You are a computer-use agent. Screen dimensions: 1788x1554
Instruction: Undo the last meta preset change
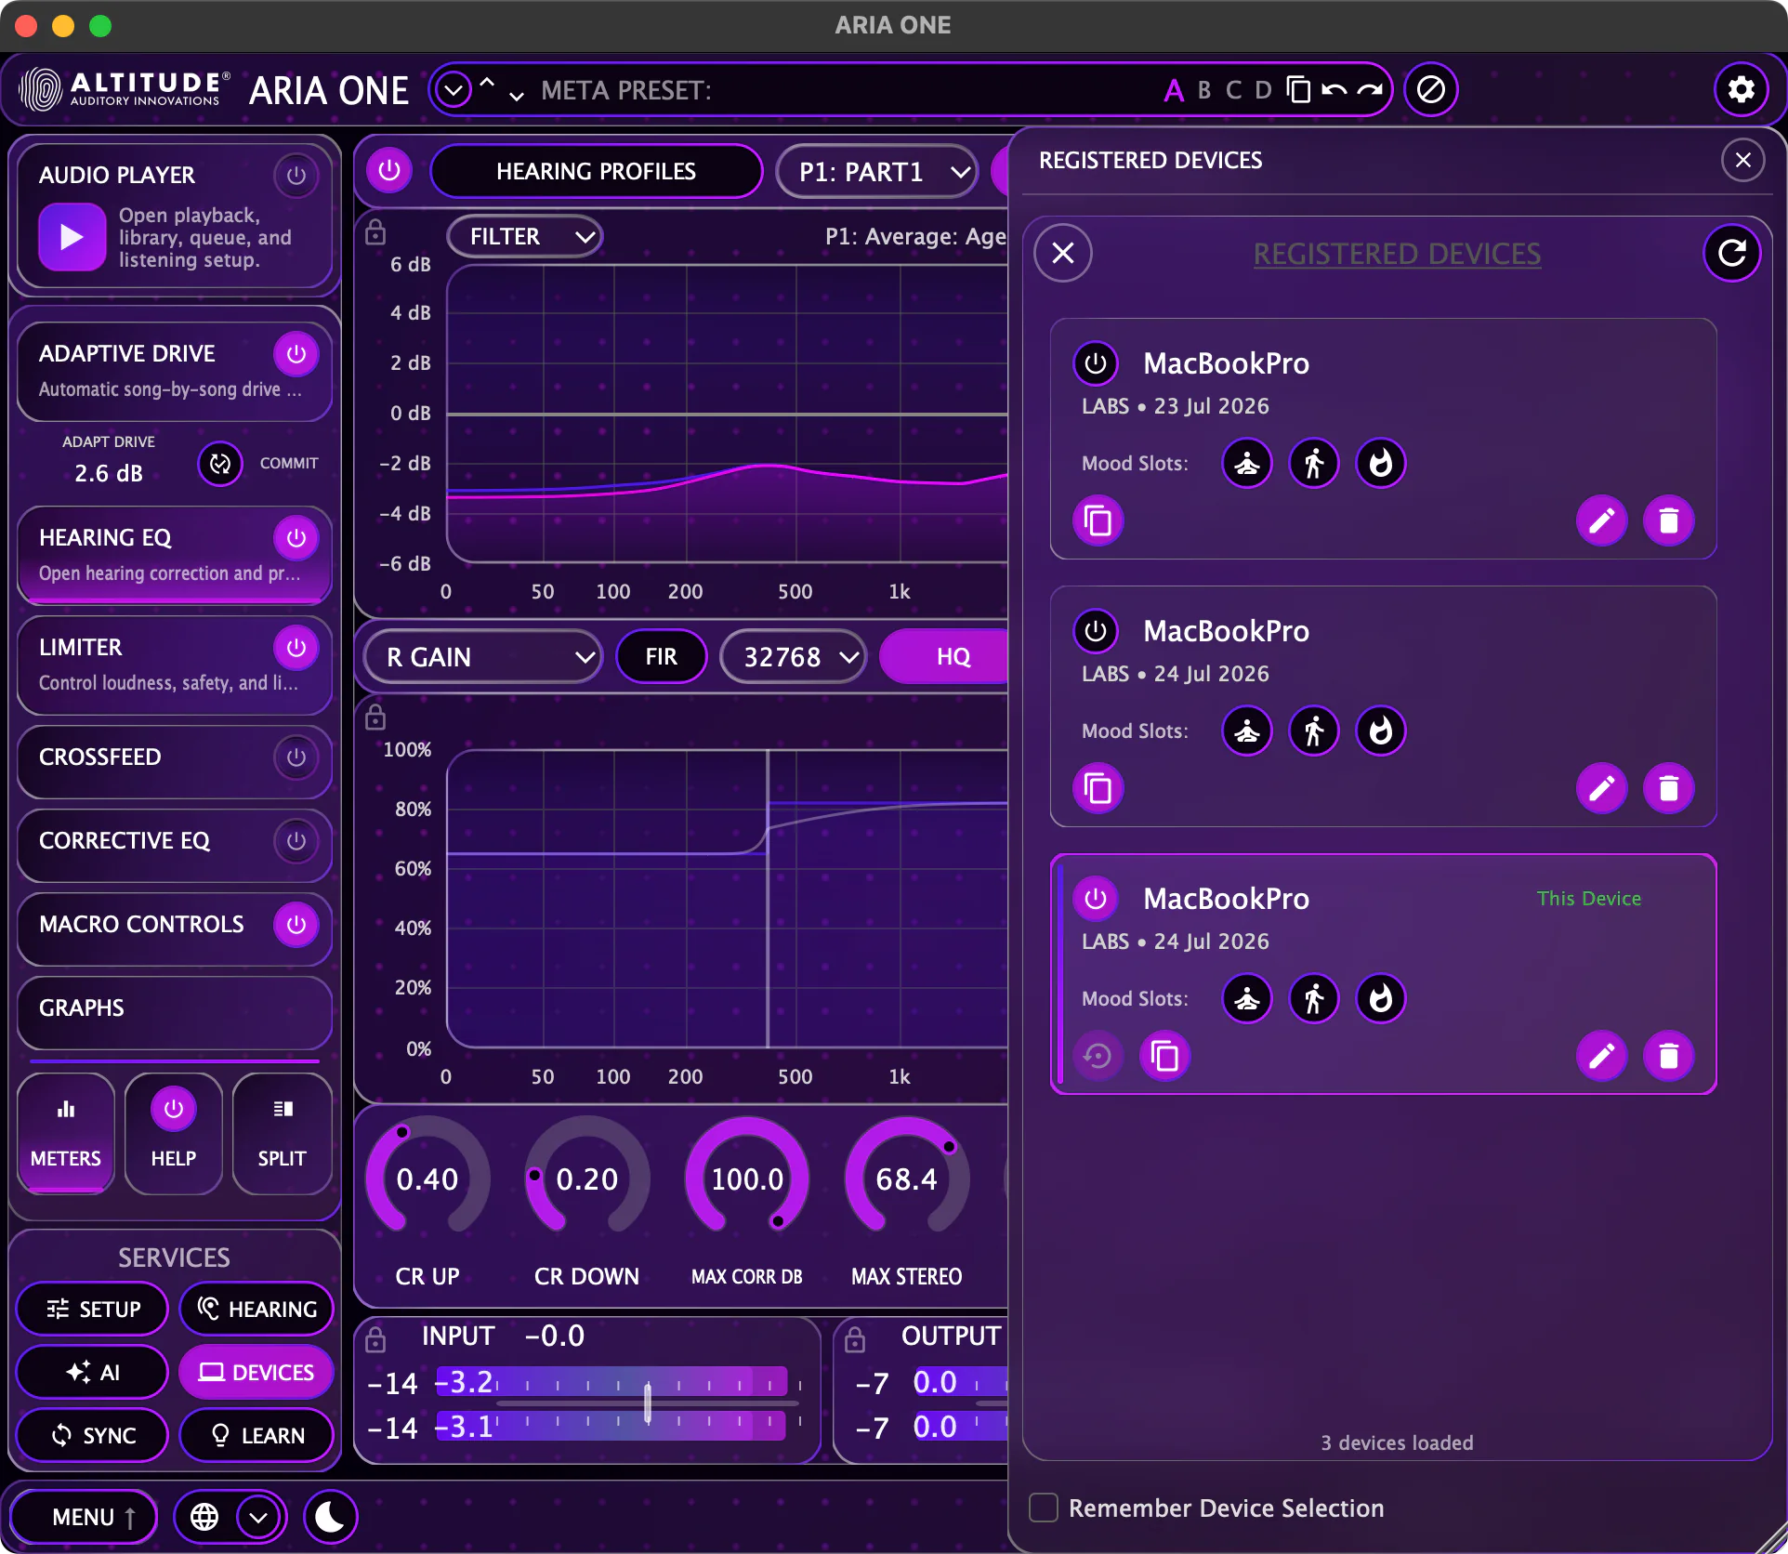pos(1334,89)
